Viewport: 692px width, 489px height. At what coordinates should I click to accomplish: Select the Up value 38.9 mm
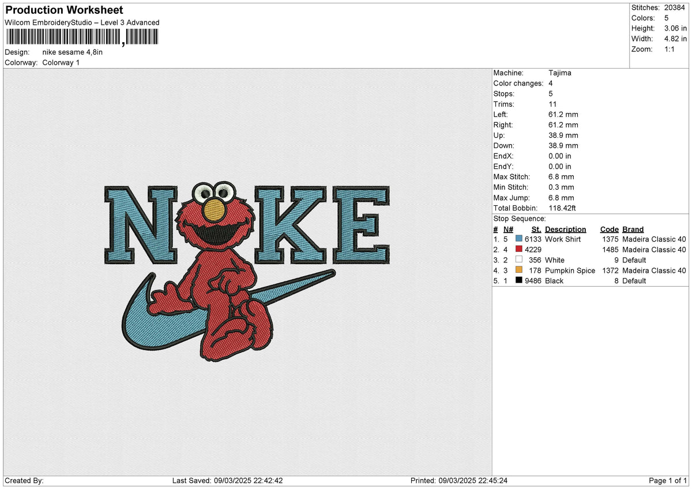point(563,135)
